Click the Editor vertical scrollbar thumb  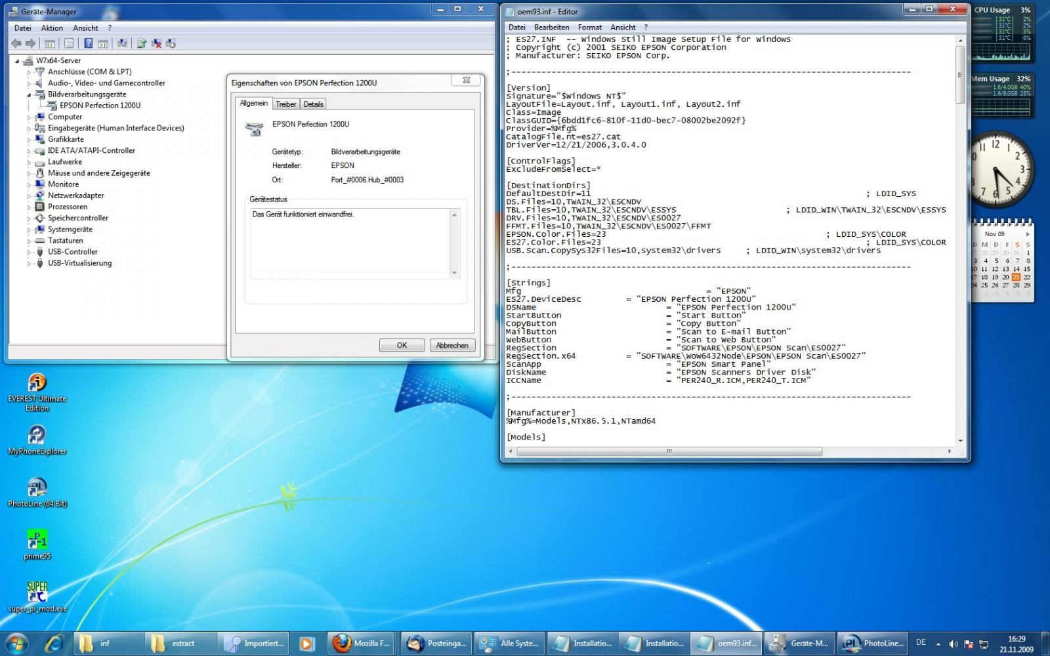click(960, 75)
